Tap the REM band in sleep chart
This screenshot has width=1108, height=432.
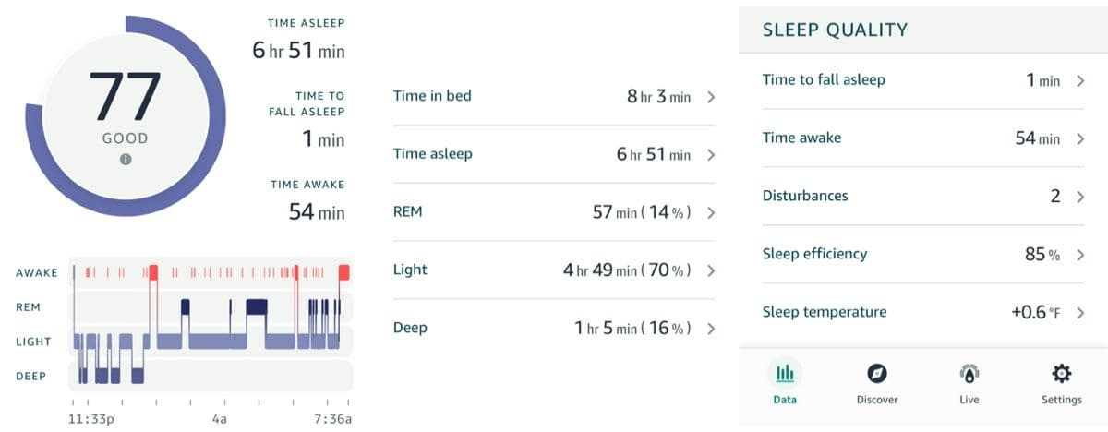click(212, 306)
